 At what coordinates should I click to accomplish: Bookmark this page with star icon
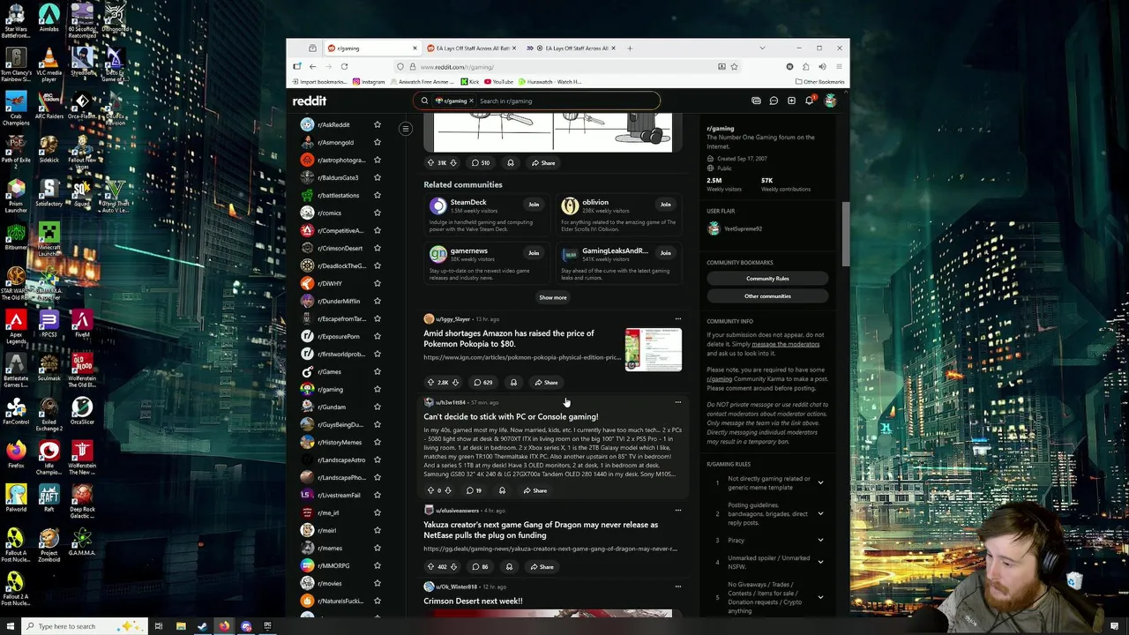[734, 66]
